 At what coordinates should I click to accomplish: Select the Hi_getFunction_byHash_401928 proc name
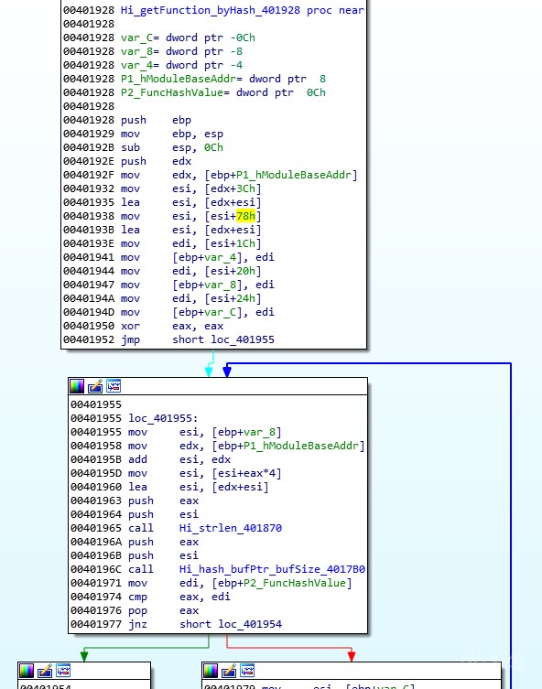[x=211, y=10]
